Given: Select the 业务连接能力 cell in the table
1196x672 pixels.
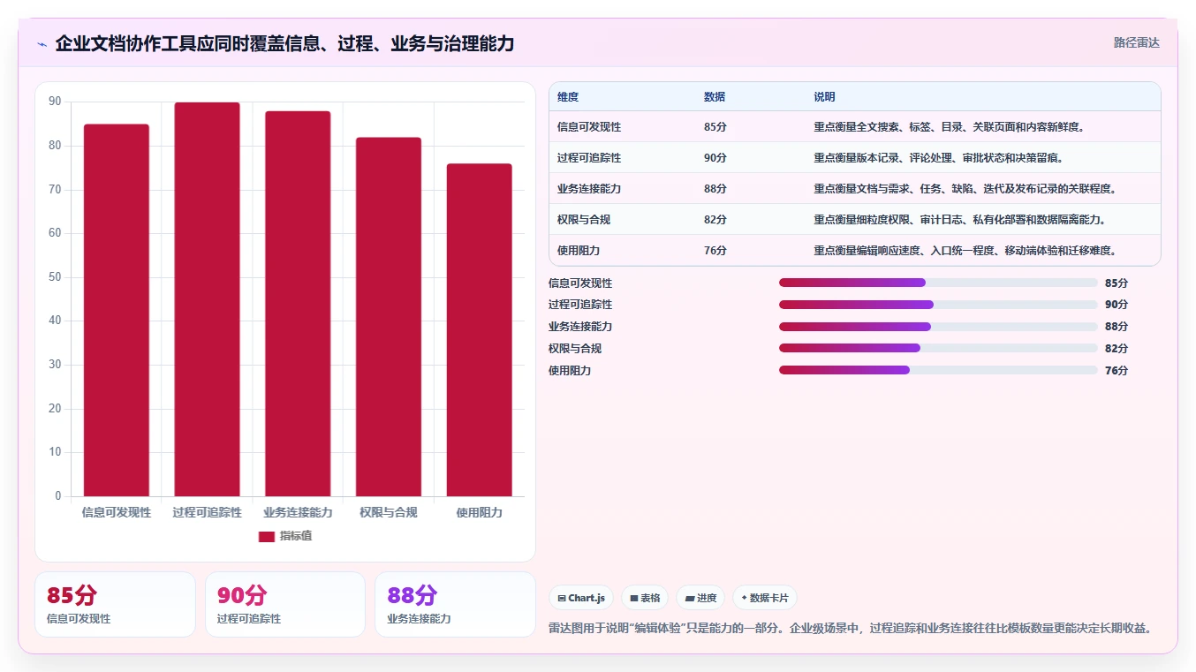Looking at the screenshot, I should click(x=589, y=189).
